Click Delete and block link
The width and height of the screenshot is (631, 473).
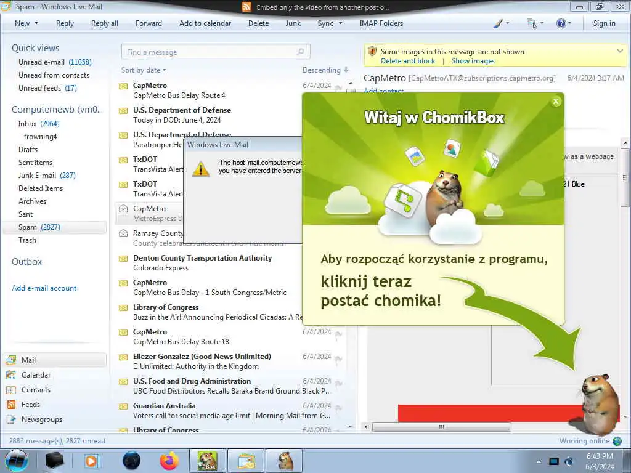click(x=408, y=61)
